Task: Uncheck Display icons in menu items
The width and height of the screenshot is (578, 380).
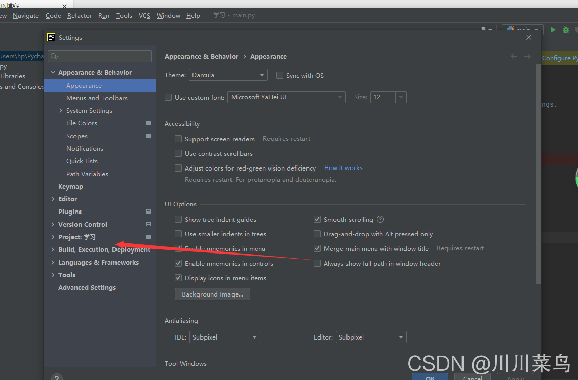Action: coord(178,278)
